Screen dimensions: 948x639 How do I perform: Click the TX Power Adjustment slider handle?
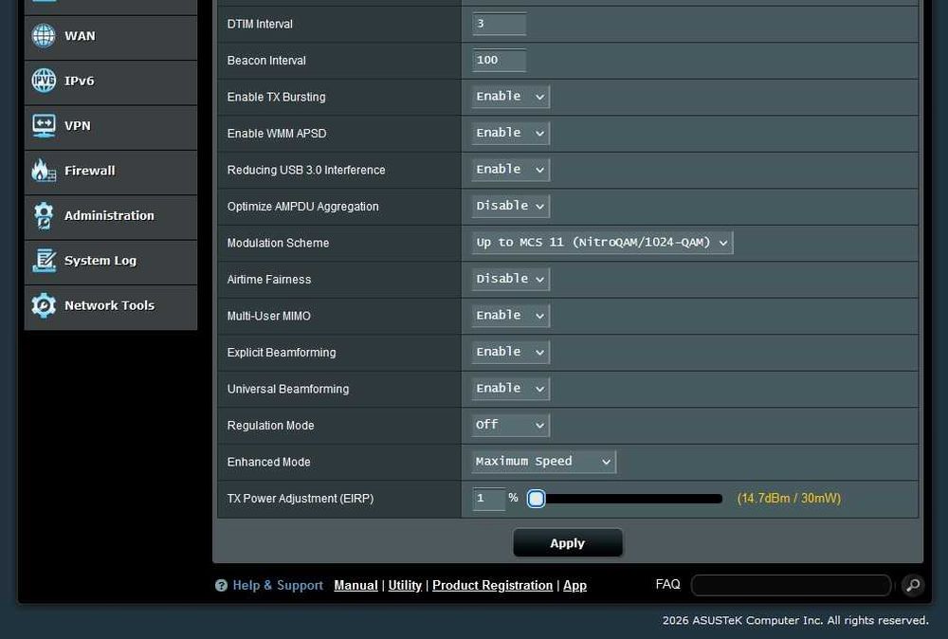(x=537, y=499)
